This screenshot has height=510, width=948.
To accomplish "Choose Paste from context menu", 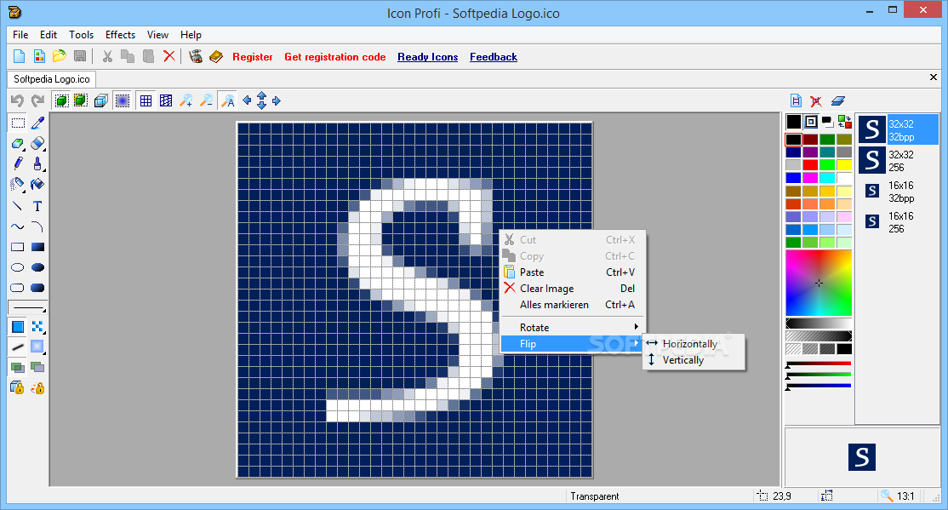I will point(572,272).
